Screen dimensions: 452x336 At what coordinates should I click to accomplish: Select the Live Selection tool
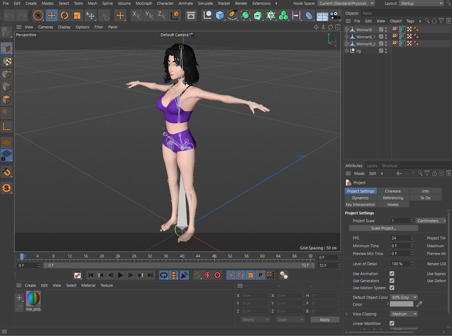tap(38, 15)
